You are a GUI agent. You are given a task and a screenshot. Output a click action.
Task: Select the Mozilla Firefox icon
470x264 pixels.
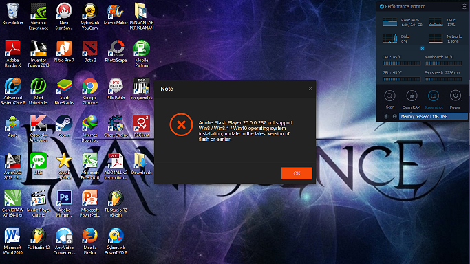pyautogui.click(x=90, y=241)
